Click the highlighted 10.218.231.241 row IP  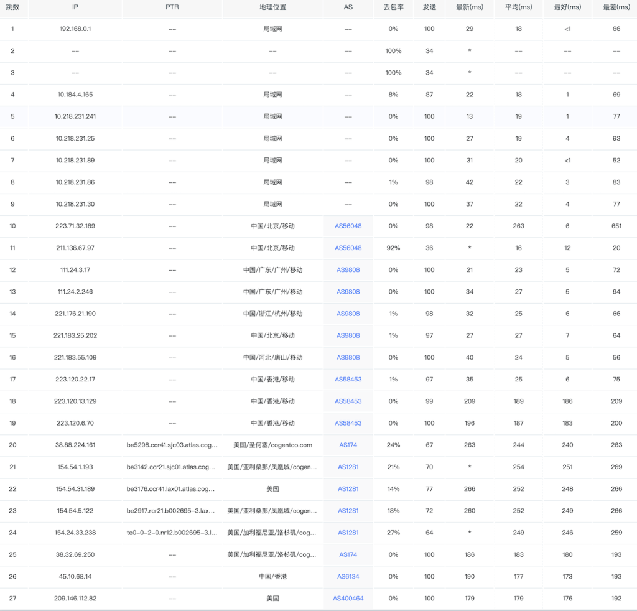tap(75, 116)
